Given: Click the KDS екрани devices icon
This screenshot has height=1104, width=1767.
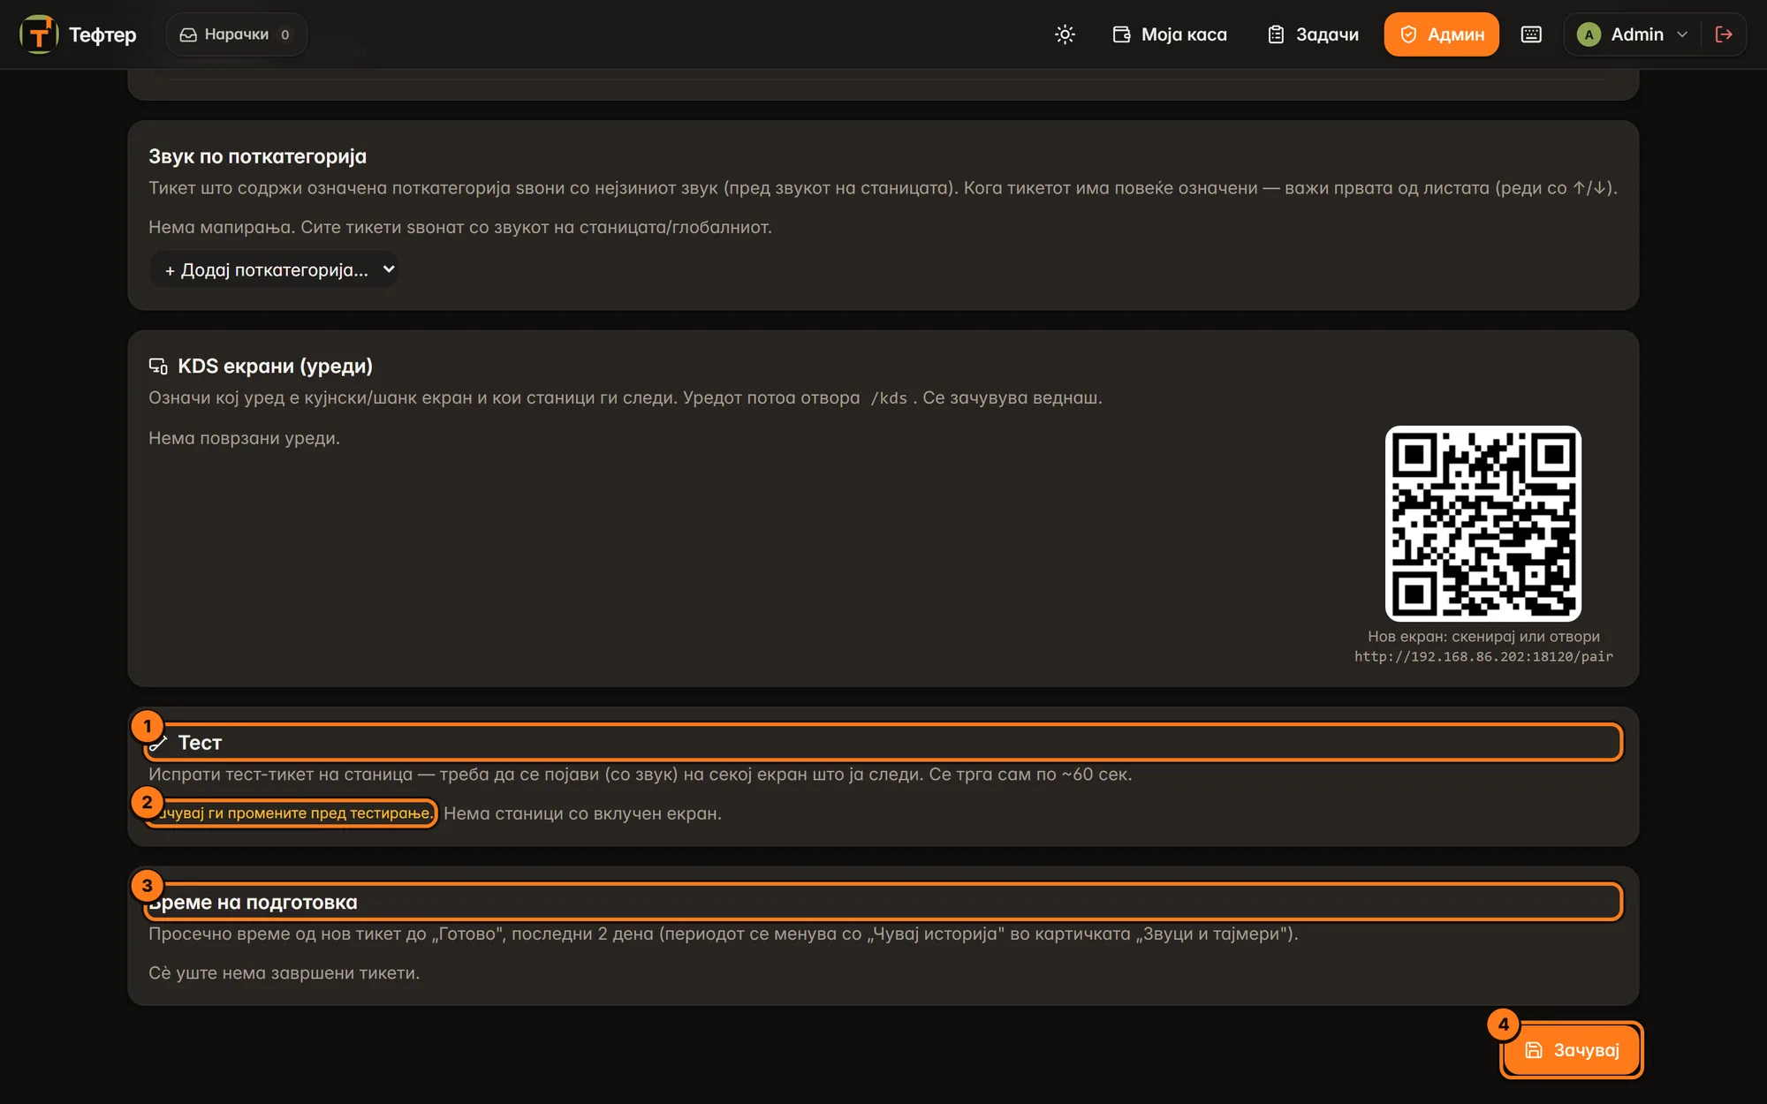Looking at the screenshot, I should (x=158, y=367).
